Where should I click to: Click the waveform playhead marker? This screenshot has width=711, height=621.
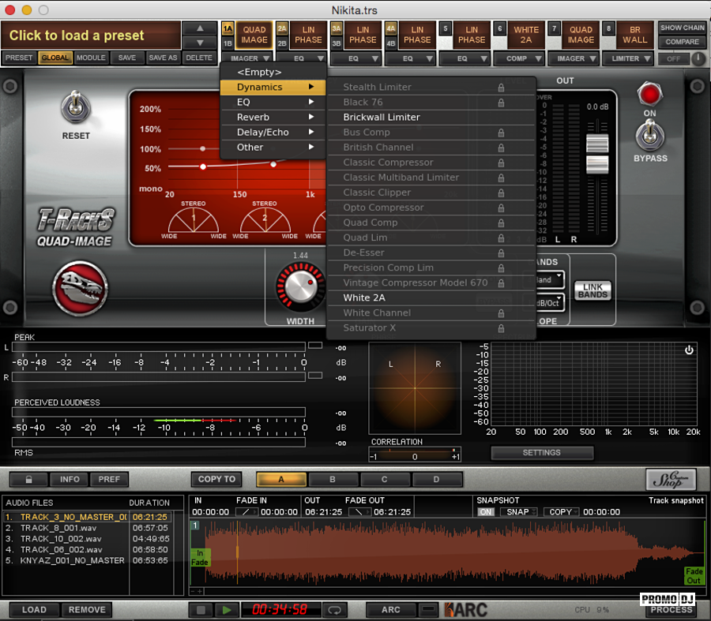pos(237,552)
